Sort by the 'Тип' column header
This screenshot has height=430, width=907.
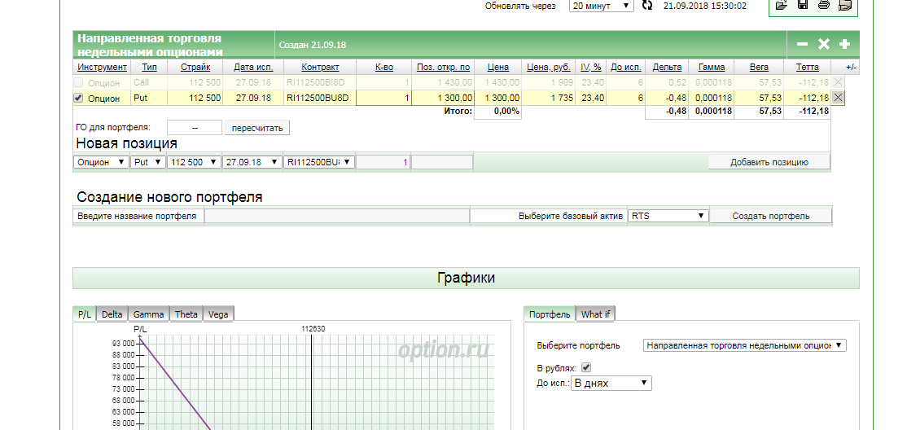pos(149,68)
